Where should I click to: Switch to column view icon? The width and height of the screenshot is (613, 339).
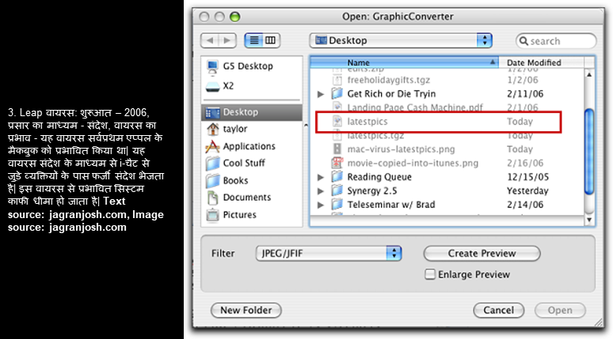click(x=271, y=40)
